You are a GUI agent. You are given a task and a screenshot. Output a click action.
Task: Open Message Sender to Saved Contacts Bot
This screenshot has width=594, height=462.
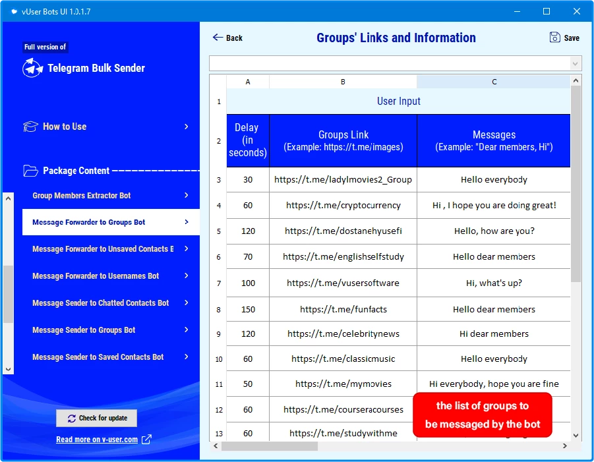[111, 357]
